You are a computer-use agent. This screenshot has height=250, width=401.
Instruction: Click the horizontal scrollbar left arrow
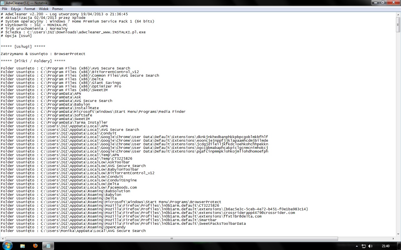3,239
